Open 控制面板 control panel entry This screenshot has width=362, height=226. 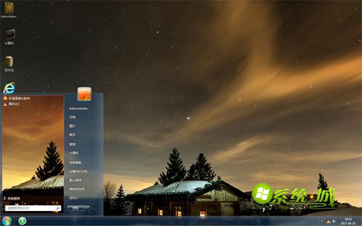coord(75,162)
